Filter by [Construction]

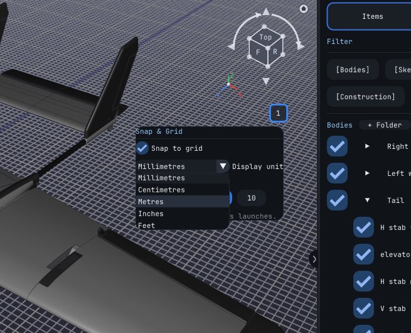365,97
